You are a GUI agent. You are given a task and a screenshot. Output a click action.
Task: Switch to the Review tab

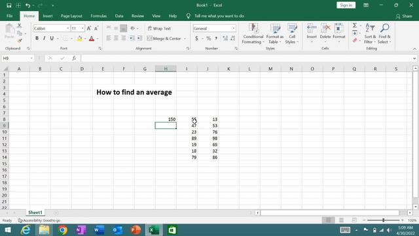[x=137, y=16]
